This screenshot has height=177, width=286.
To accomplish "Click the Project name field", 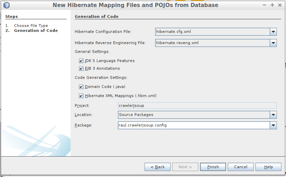I will tap(197, 105).
